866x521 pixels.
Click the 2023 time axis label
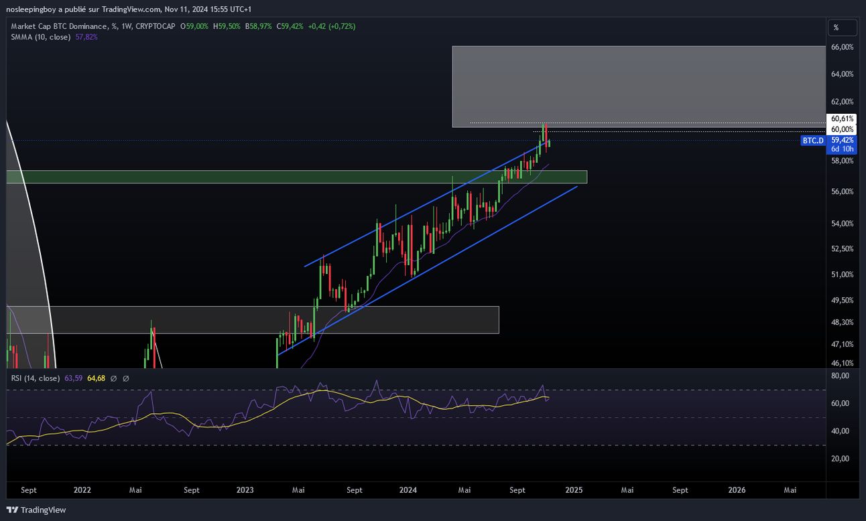pos(245,490)
